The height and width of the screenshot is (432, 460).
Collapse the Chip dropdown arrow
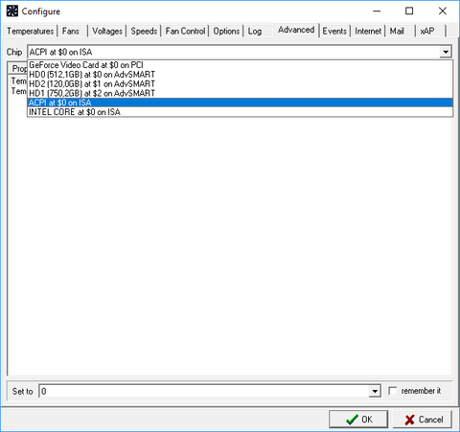[446, 52]
